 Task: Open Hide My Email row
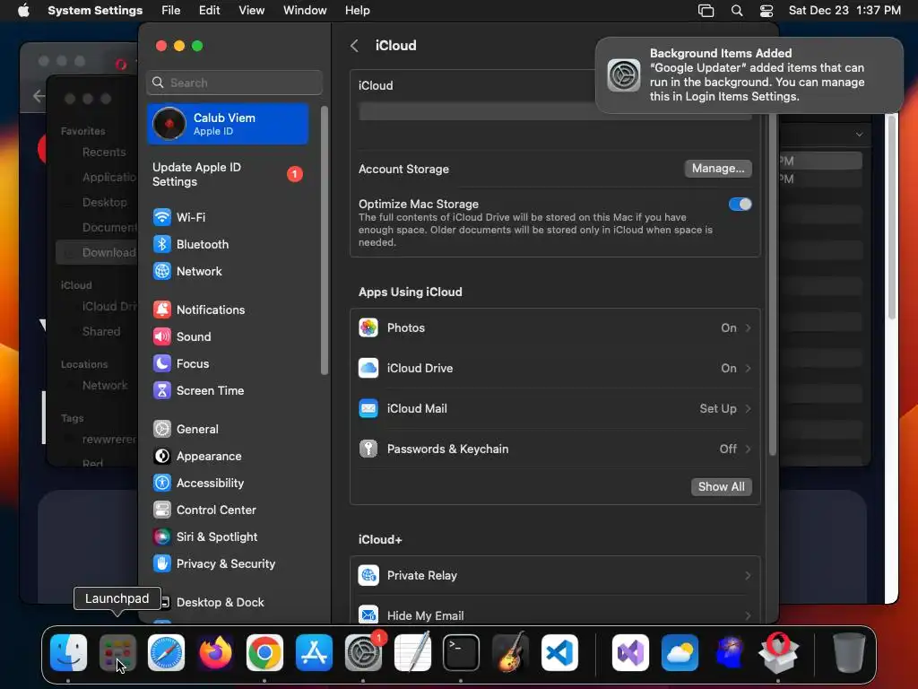(x=555, y=615)
